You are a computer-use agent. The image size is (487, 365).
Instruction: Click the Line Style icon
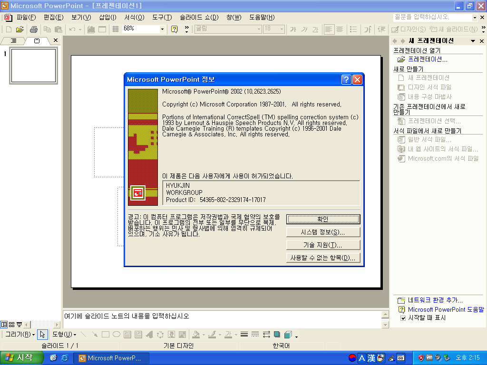coord(244,335)
